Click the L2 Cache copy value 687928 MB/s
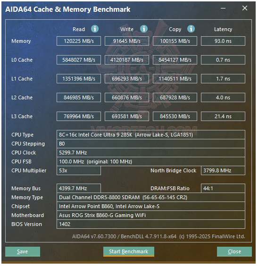Screen dimensions: 258x266 (x=175, y=97)
